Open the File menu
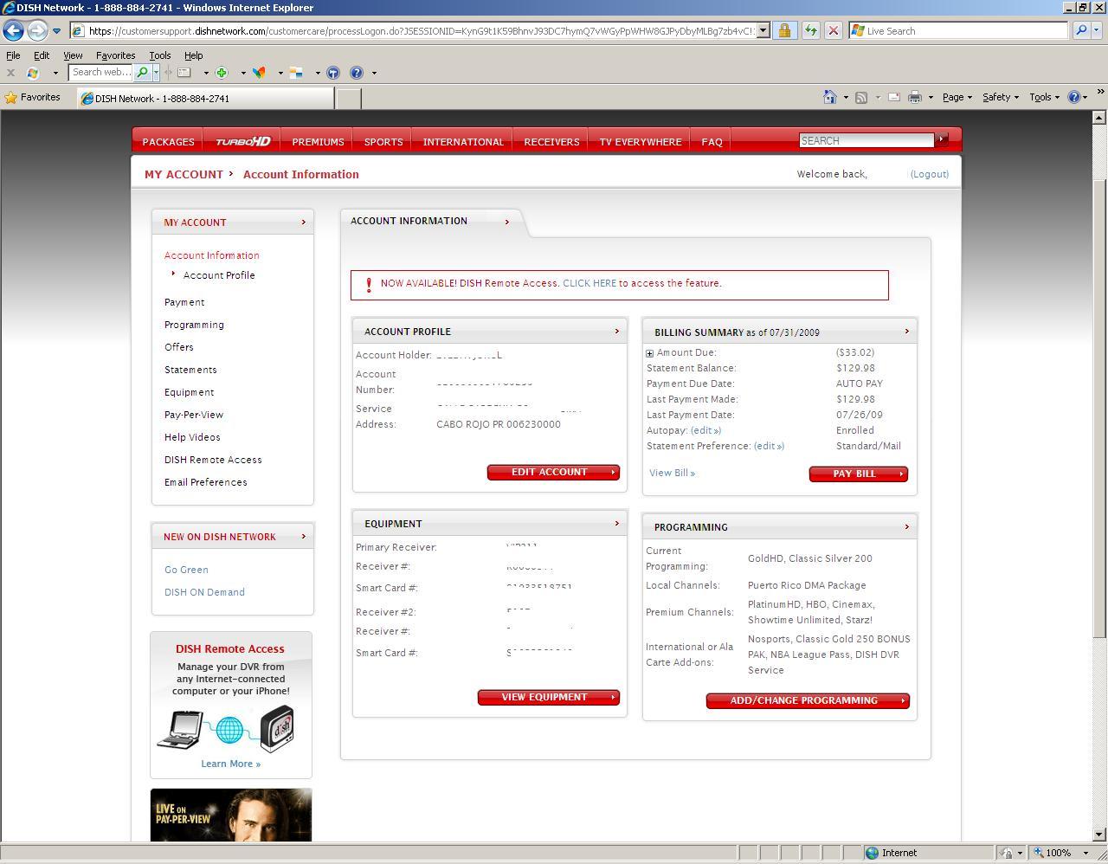The width and height of the screenshot is (1108, 864). click(x=13, y=55)
